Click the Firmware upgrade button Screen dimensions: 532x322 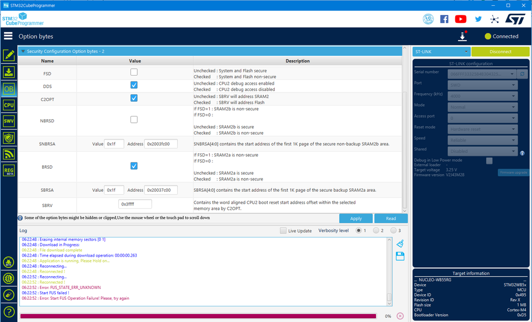(x=513, y=172)
